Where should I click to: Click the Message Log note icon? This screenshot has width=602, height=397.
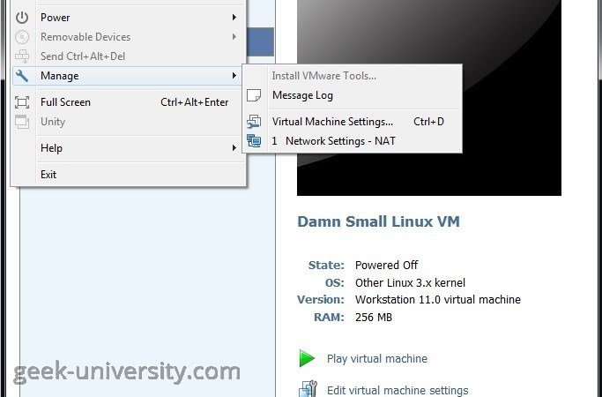254,95
